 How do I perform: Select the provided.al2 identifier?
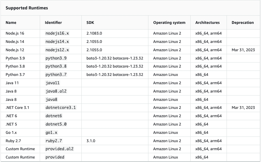coord(59,149)
